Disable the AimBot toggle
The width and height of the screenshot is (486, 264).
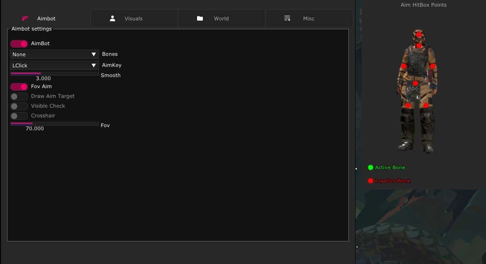click(19, 44)
